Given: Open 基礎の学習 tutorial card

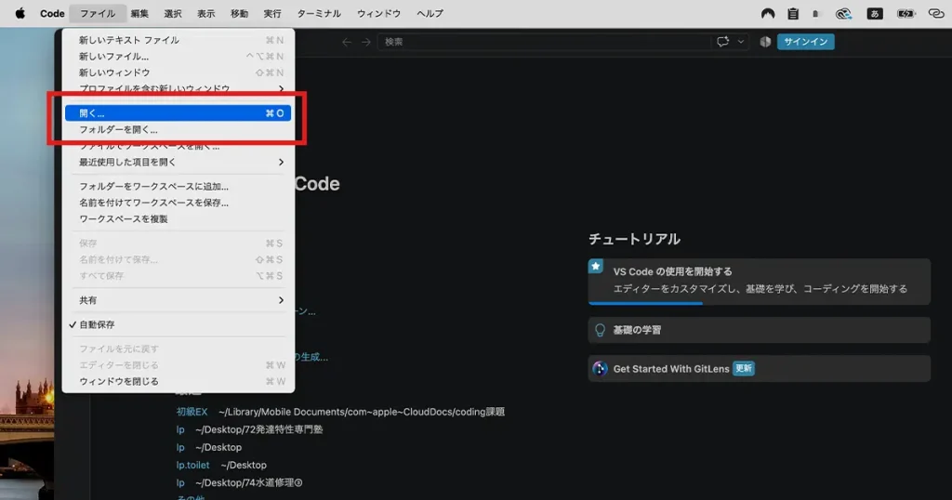Looking at the screenshot, I should 759,330.
